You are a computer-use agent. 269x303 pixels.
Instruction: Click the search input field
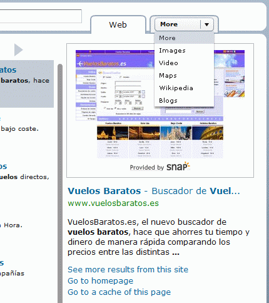(41, 16)
